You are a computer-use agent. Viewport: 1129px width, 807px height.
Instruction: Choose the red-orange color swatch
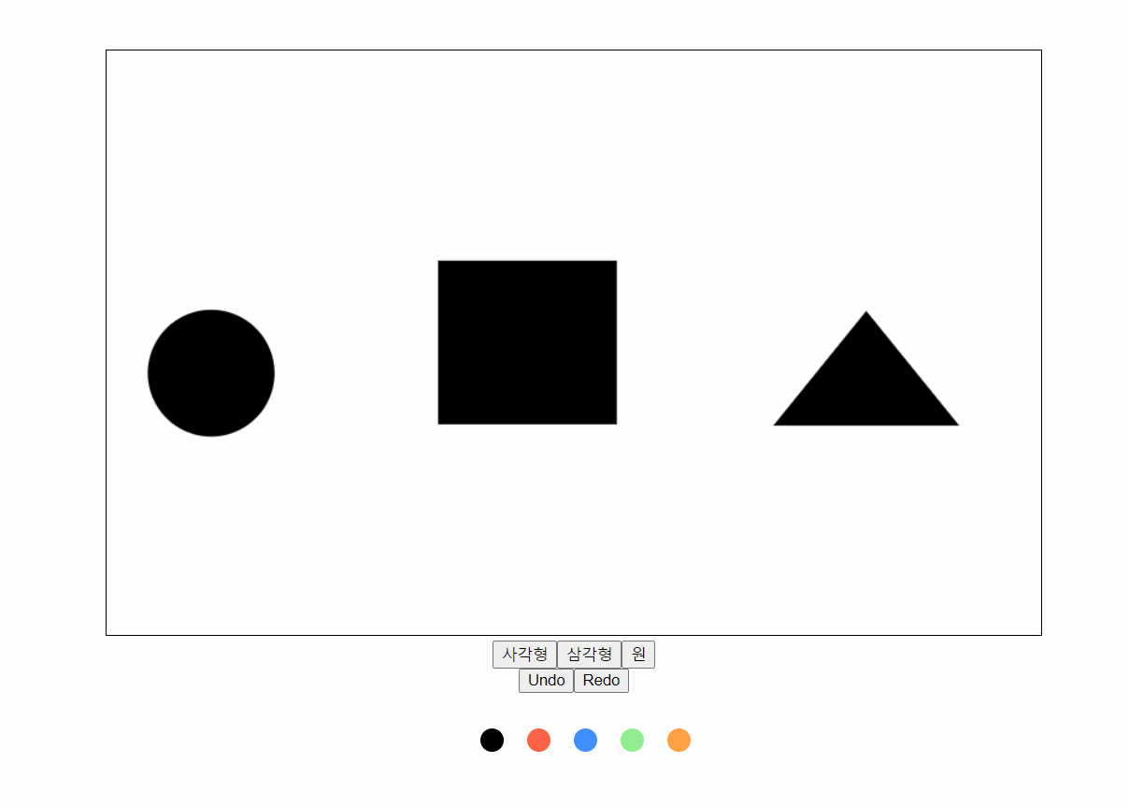tap(539, 740)
